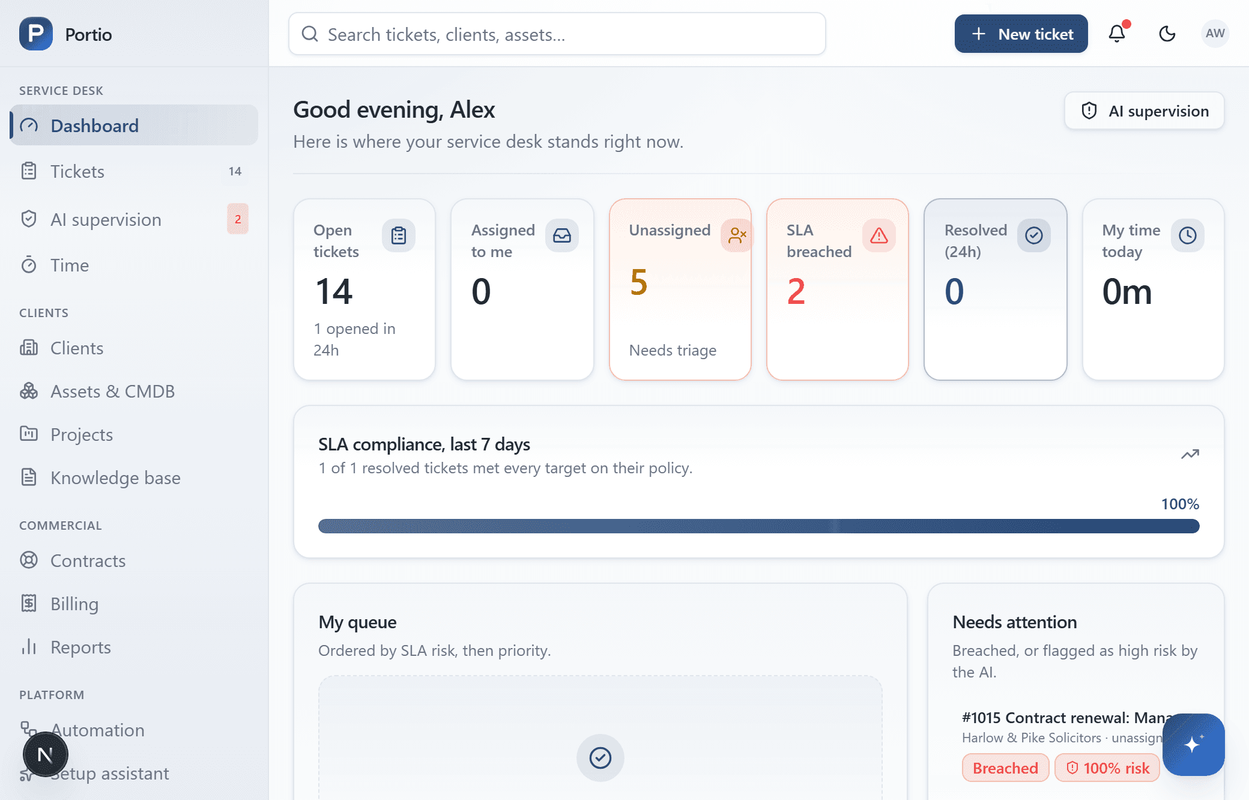Click the Breached status tag

1005,768
